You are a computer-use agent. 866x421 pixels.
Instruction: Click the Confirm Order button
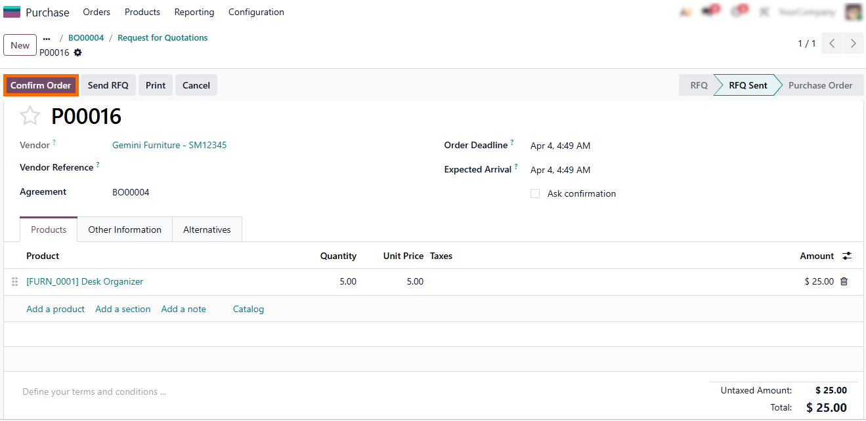click(41, 85)
